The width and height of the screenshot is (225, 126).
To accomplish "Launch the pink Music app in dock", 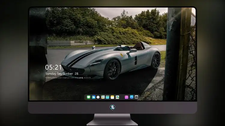I will pos(126,97).
